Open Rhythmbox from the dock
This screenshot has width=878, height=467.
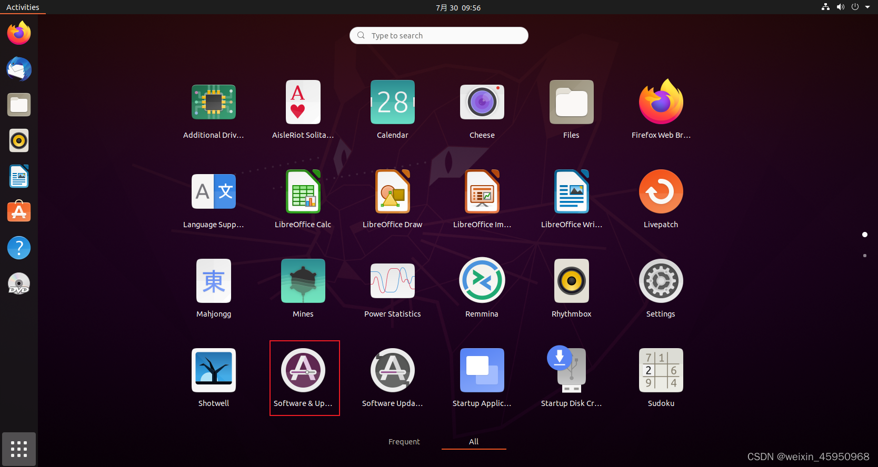click(x=19, y=140)
